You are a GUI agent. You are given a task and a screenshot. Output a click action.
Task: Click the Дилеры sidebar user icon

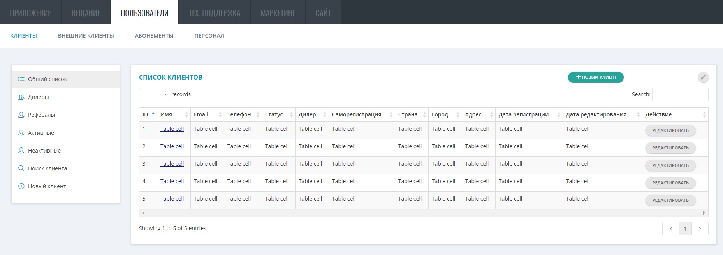tap(21, 97)
